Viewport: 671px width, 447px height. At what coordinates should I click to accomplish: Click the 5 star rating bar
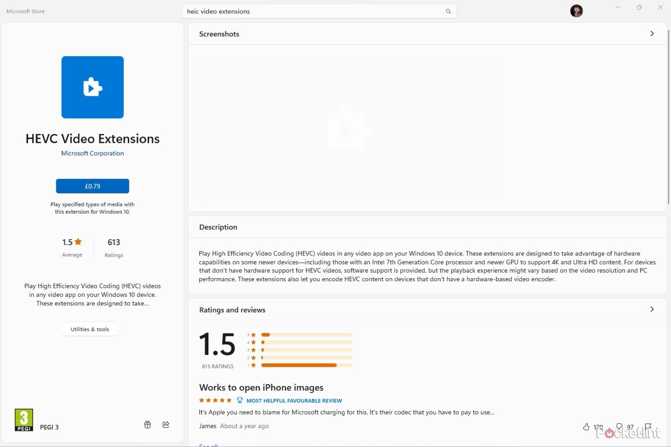point(307,335)
